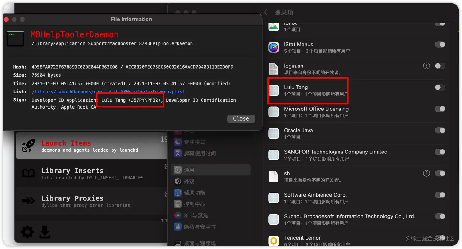462x249 pixels.
Task: Click the Close button in File Information
Action: [241, 119]
